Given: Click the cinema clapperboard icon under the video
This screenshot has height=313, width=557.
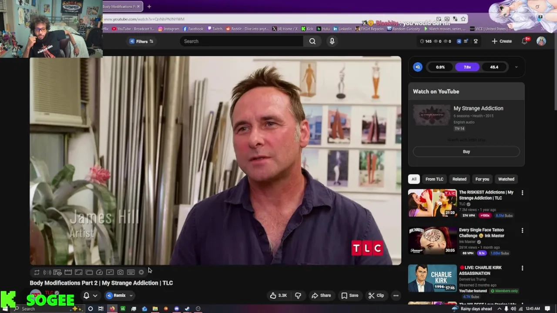Looking at the screenshot, I should pyautogui.click(x=68, y=272).
